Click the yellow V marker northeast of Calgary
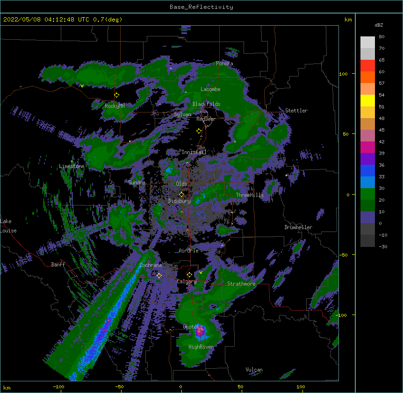The height and width of the screenshot is (393, 403). coord(201,273)
